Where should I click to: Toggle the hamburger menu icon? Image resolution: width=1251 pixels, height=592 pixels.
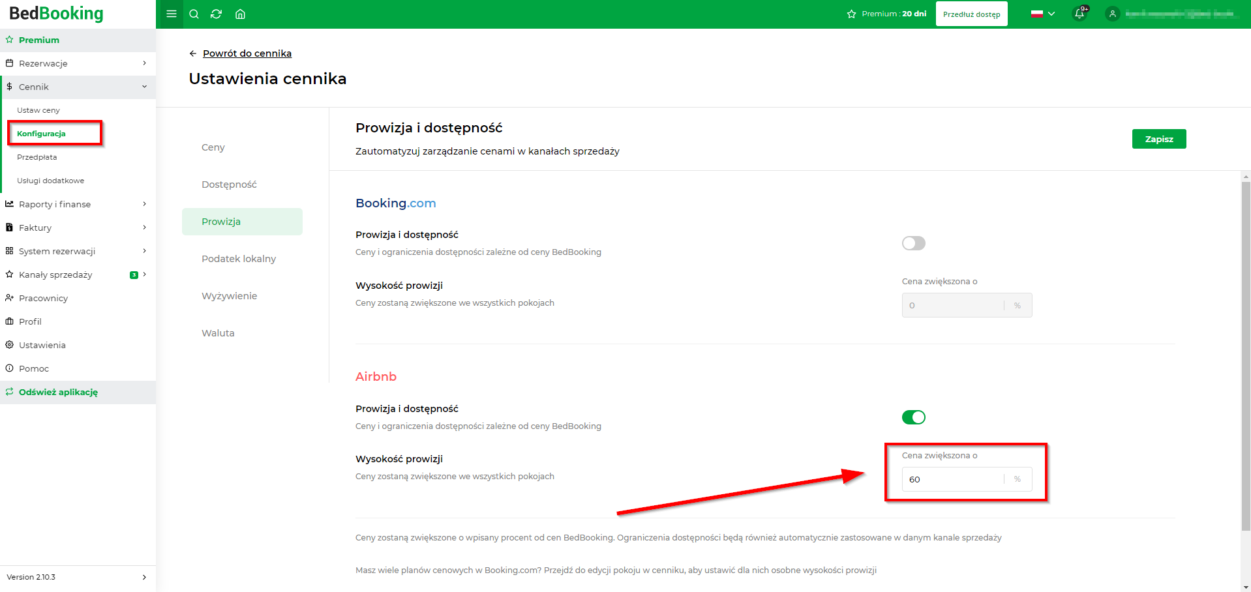[172, 14]
